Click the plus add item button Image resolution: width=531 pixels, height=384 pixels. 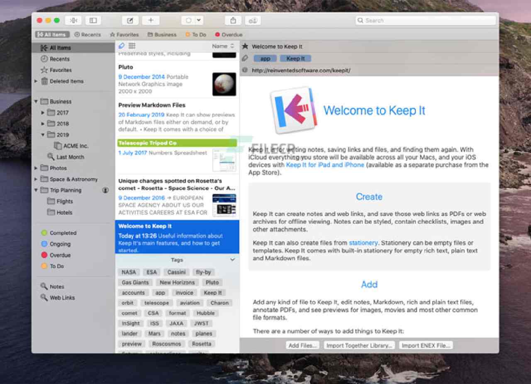point(151,20)
